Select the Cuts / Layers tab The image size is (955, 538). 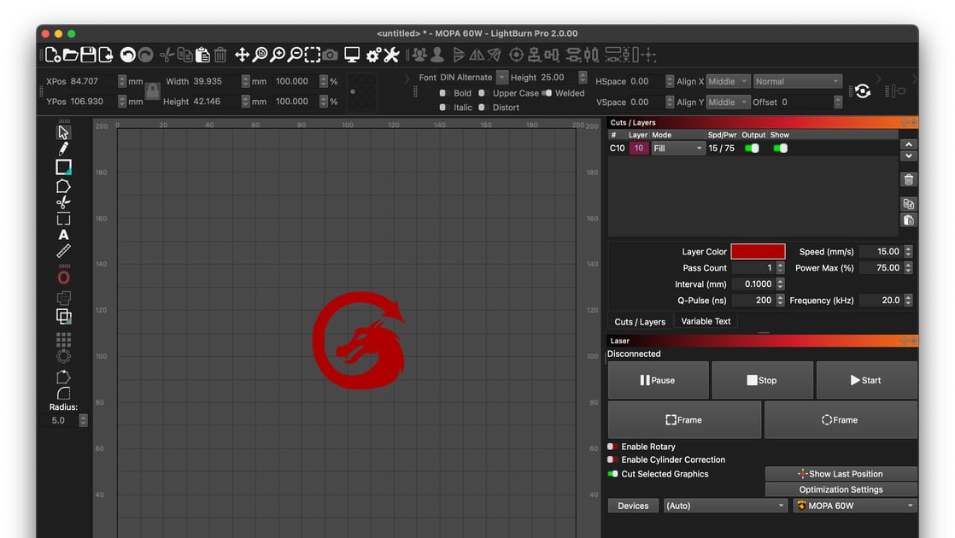point(639,320)
